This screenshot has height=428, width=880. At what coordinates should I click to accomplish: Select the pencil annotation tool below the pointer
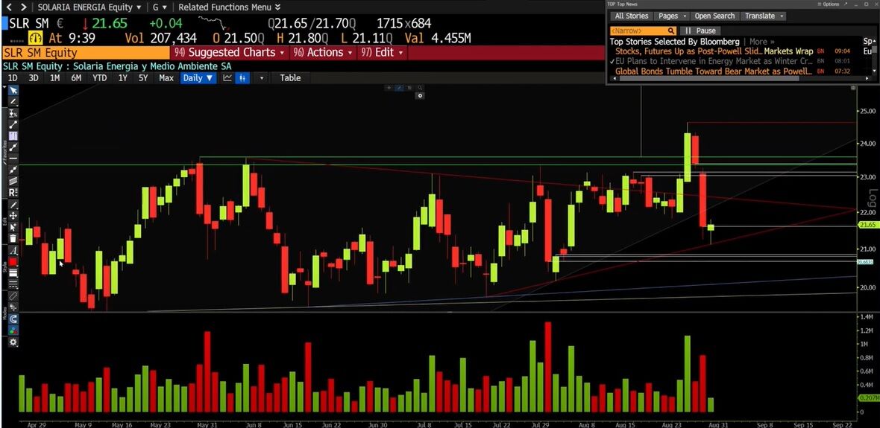point(13,101)
